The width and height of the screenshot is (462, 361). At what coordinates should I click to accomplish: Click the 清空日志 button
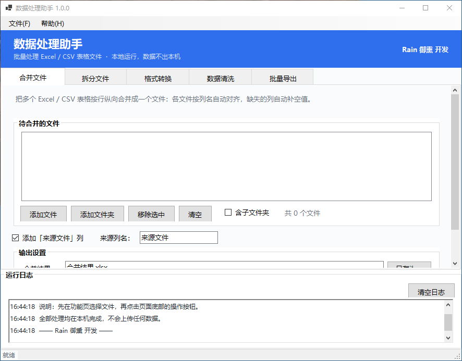coord(431,291)
